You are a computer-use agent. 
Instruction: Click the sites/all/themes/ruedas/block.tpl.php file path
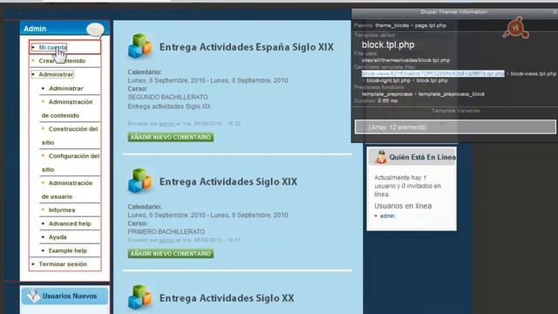tap(405, 60)
